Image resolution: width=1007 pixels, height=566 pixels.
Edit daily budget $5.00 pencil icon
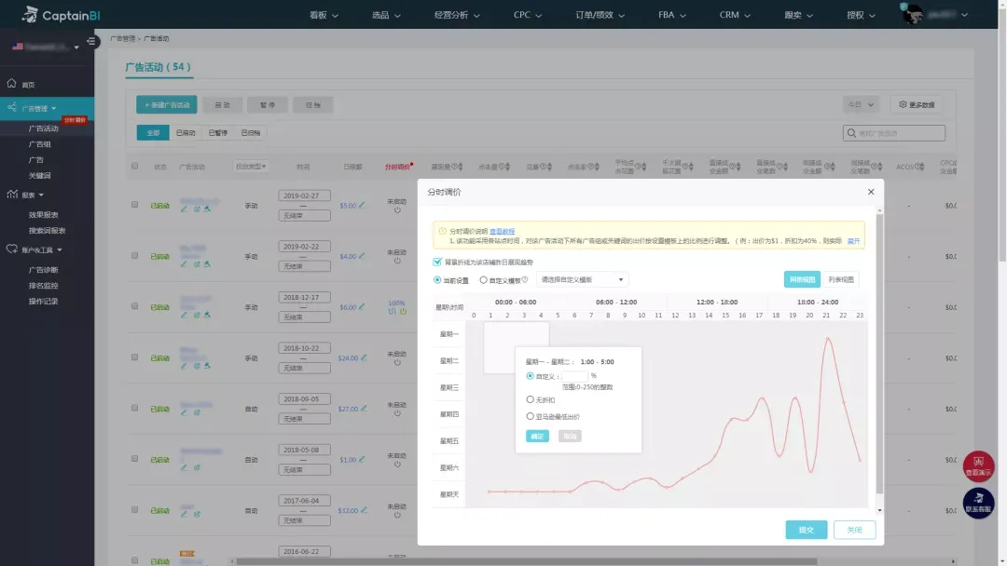pyautogui.click(x=362, y=205)
